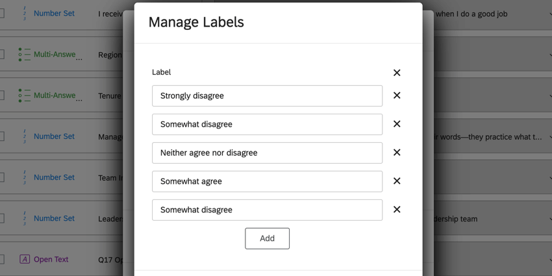This screenshot has width=552, height=276.
Task: Click the Open Text type icon
Action: pyautogui.click(x=25, y=259)
